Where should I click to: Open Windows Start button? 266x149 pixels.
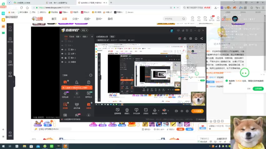tap(3, 146)
